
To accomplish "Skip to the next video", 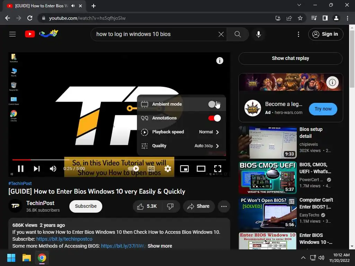I will pyautogui.click(x=37, y=169).
